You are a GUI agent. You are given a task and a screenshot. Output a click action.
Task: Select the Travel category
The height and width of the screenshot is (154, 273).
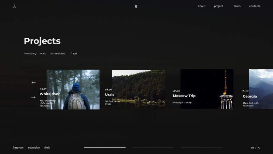(73, 54)
